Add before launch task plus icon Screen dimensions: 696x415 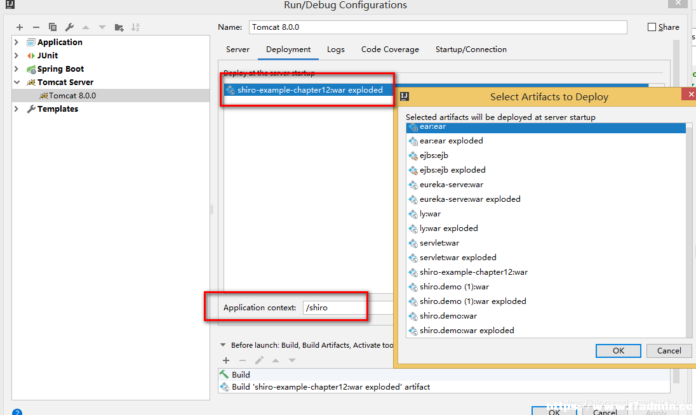226,360
